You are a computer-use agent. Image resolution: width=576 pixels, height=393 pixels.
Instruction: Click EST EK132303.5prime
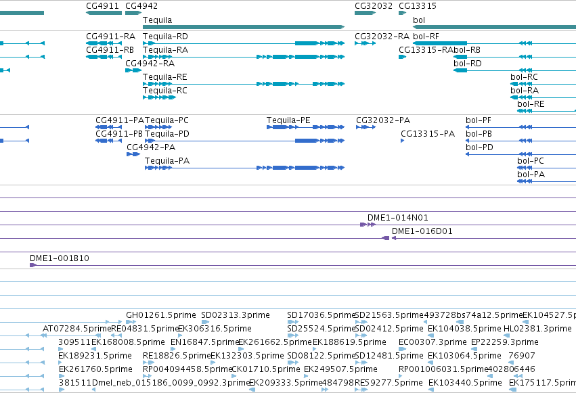pyautogui.click(x=247, y=356)
